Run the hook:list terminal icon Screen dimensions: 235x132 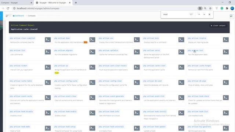[x=226, y=113]
